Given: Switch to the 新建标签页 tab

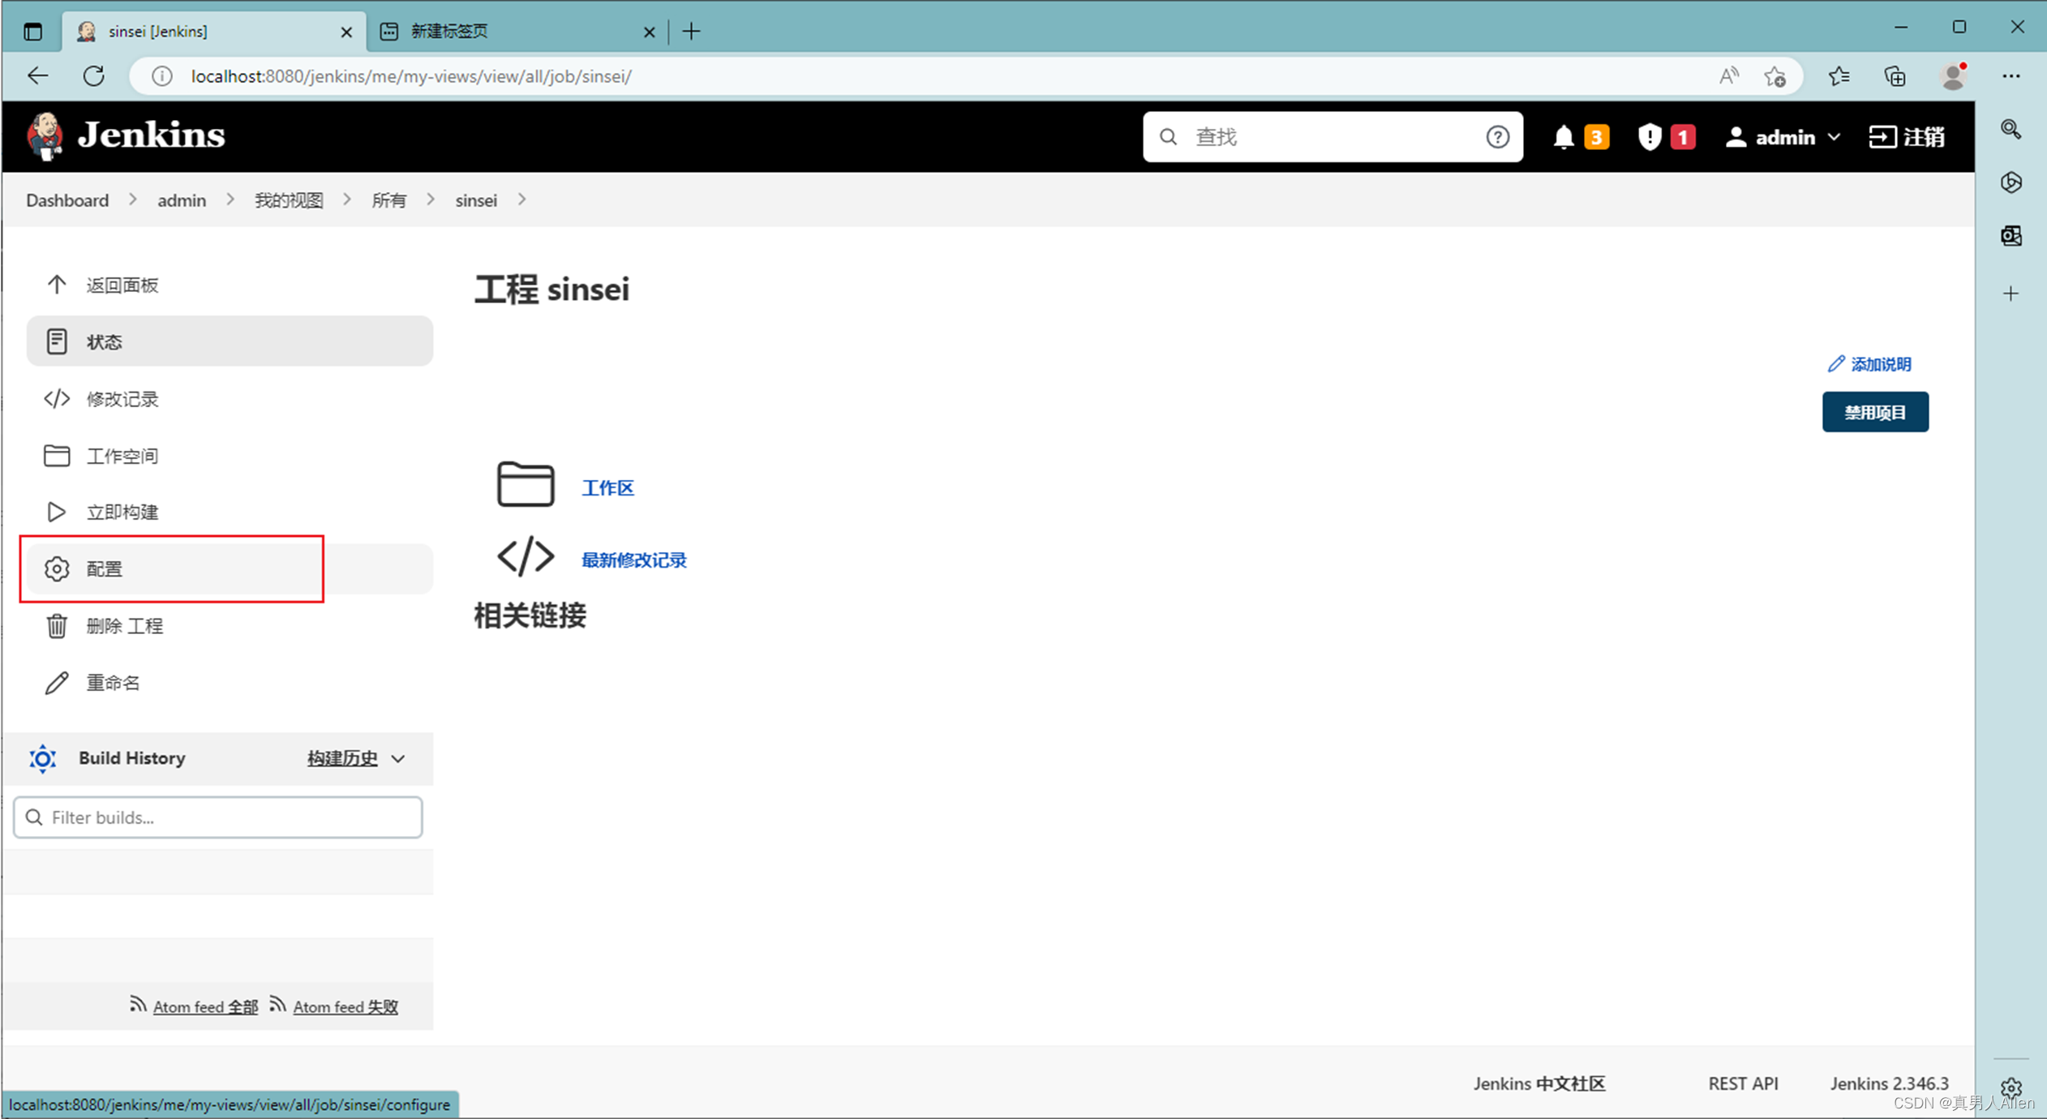Looking at the screenshot, I should [516, 32].
